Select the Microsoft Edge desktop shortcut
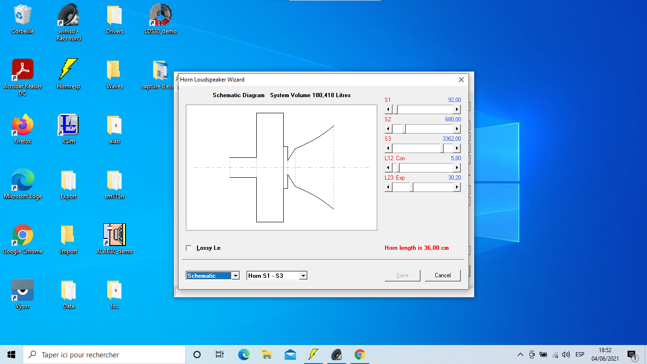 pyautogui.click(x=22, y=183)
